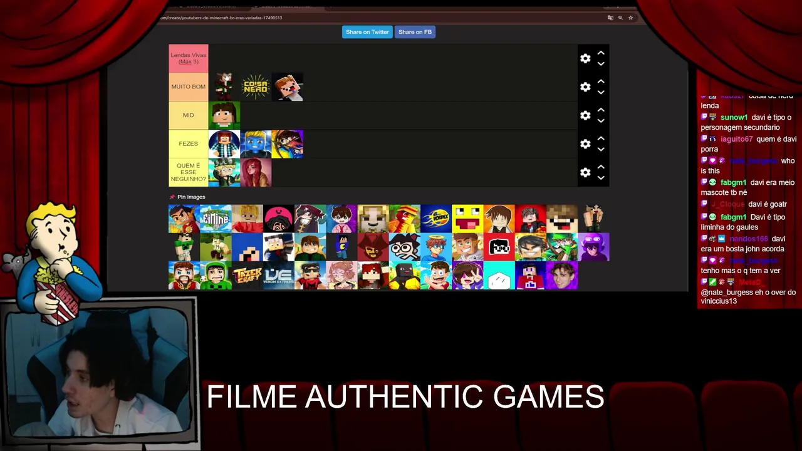
Task: Open settings gear for FEZES tier
Action: pyautogui.click(x=585, y=144)
